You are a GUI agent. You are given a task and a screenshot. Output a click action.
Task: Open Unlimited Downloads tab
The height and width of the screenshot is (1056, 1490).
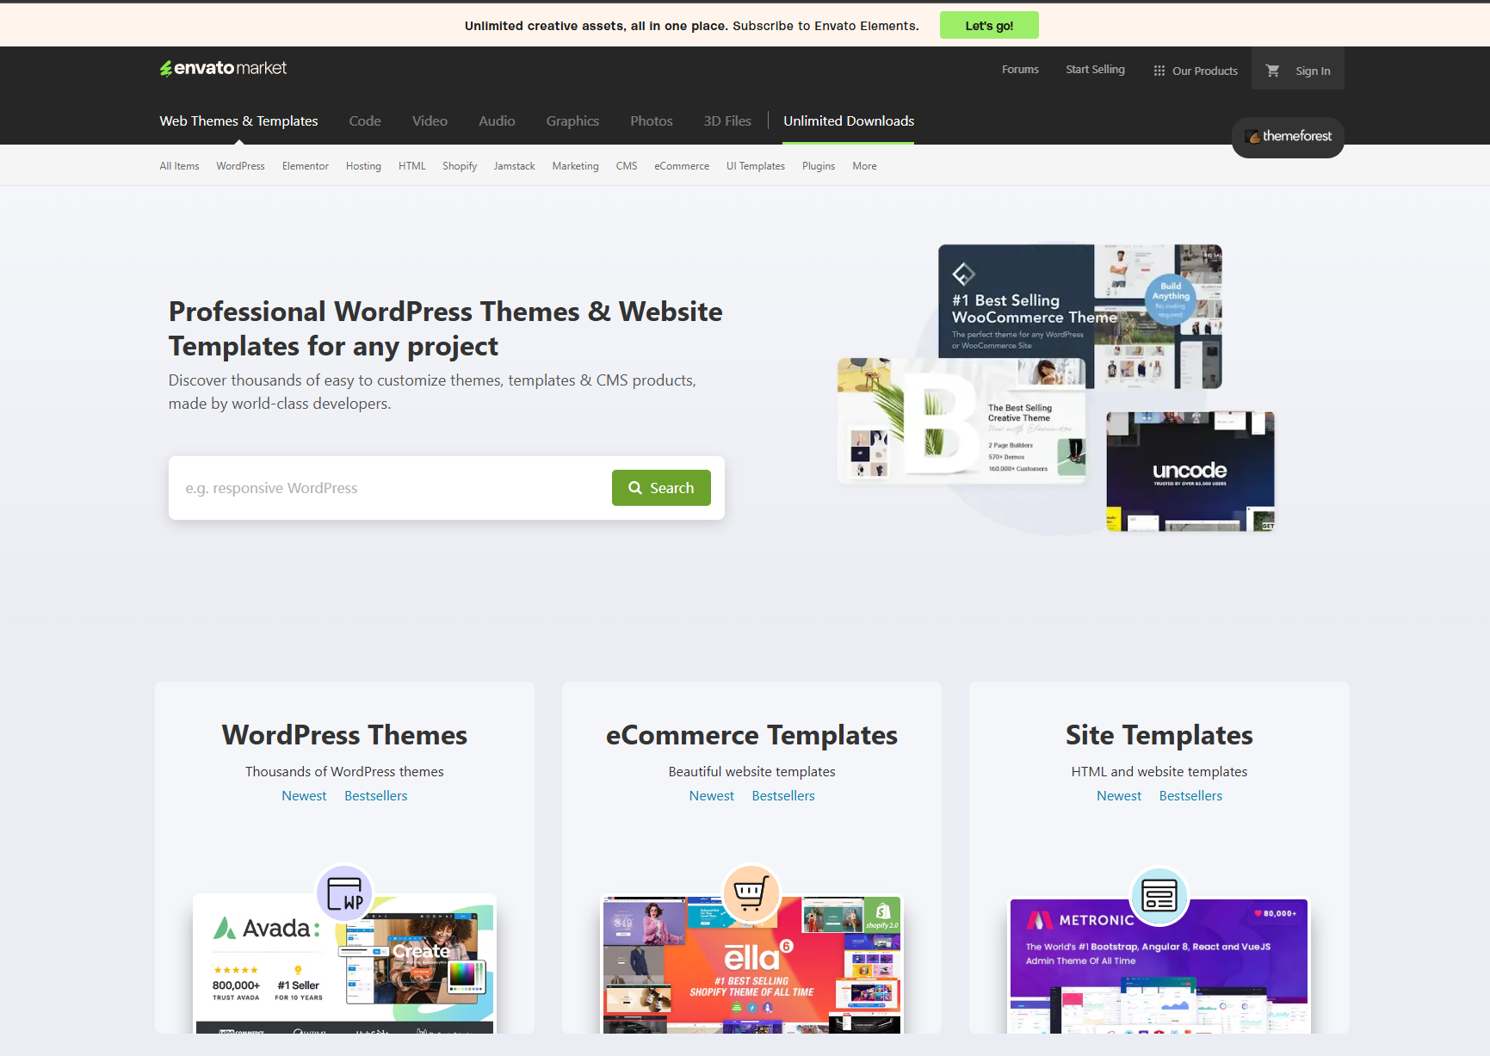[x=849, y=121]
